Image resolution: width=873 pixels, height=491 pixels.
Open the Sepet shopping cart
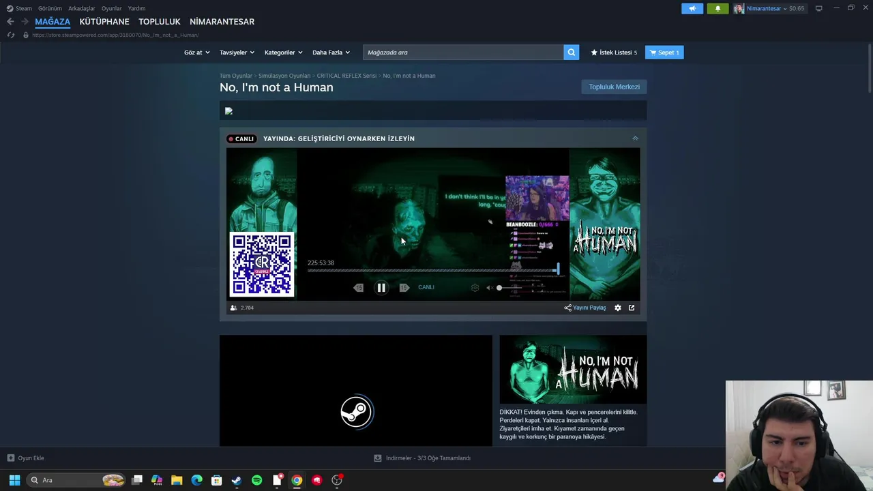point(664,53)
